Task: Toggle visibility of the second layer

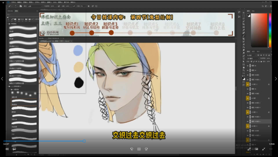Action: [248, 70]
